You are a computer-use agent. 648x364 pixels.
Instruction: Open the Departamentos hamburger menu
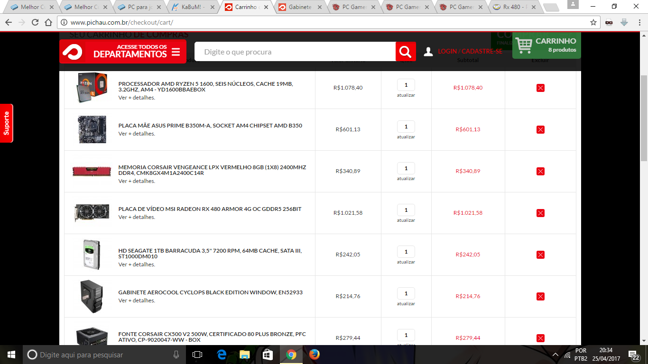tap(176, 52)
